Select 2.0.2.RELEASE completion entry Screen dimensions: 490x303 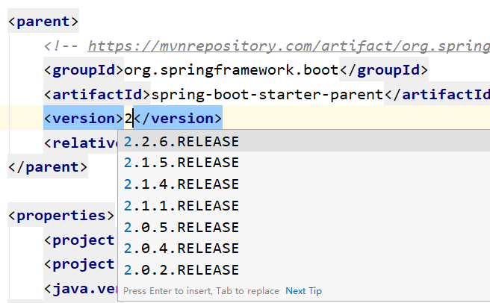click(304, 270)
